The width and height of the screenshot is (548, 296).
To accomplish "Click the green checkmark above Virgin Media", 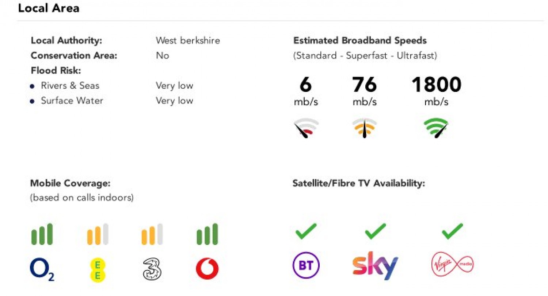I will (x=452, y=231).
